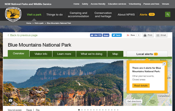Select the second slideshow dot

click(82, 110)
